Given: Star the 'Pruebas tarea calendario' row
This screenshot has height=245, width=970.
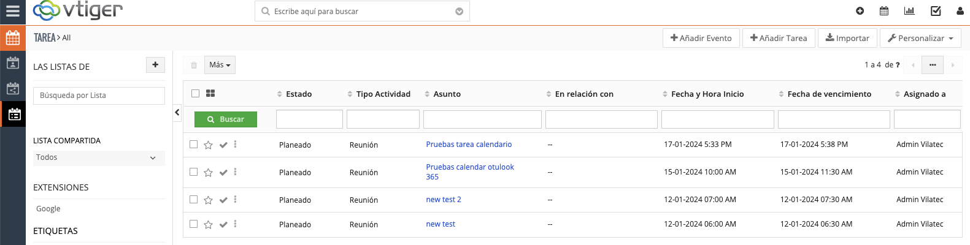Looking at the screenshot, I should pos(208,145).
